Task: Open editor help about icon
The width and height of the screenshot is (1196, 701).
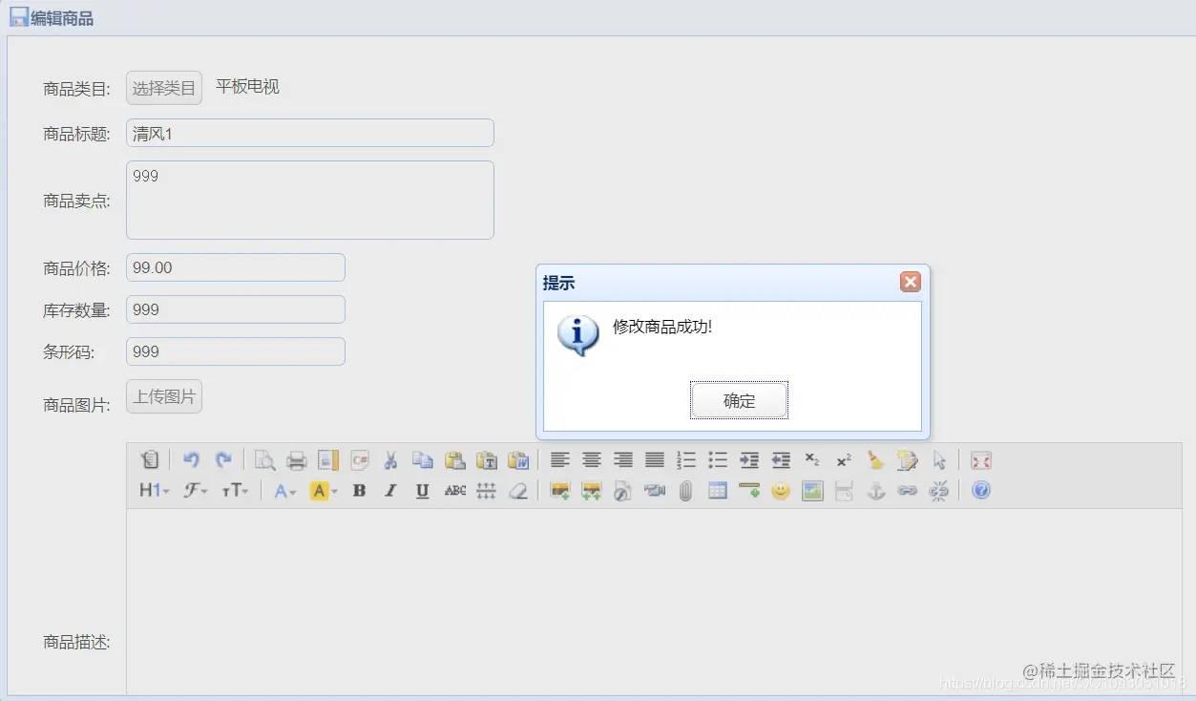Action: click(x=981, y=491)
